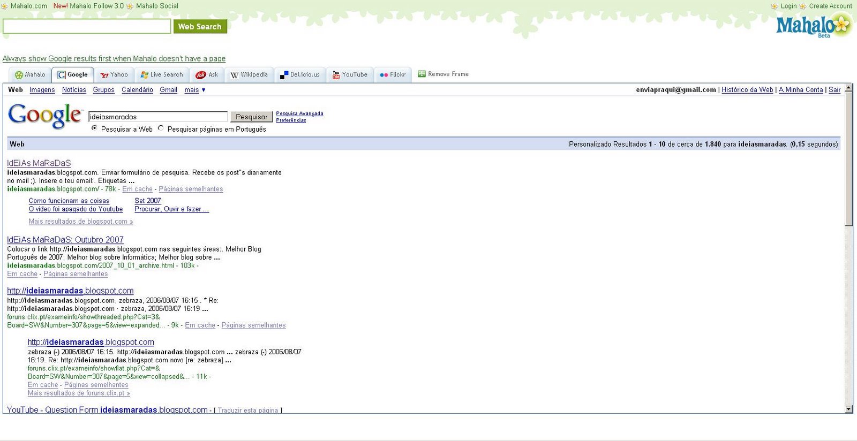857x441 pixels.
Task: Switch to the Ask tab
Action: coord(207,75)
